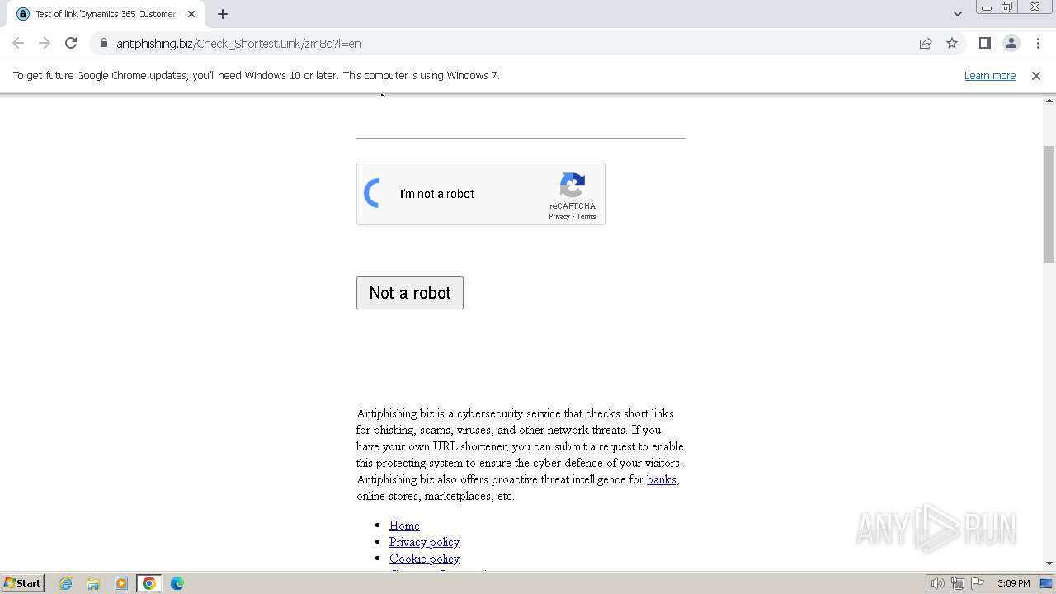Minimize the Chrome window

(x=987, y=7)
